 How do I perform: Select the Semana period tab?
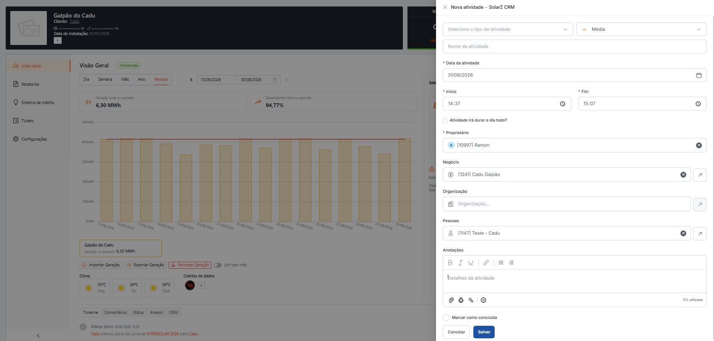[x=105, y=79]
